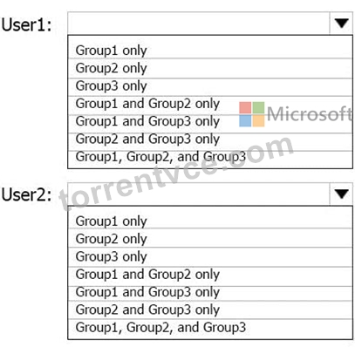Select "Group1 and Group2 only" for User2
The height and width of the screenshot is (347, 355).
click(x=210, y=276)
